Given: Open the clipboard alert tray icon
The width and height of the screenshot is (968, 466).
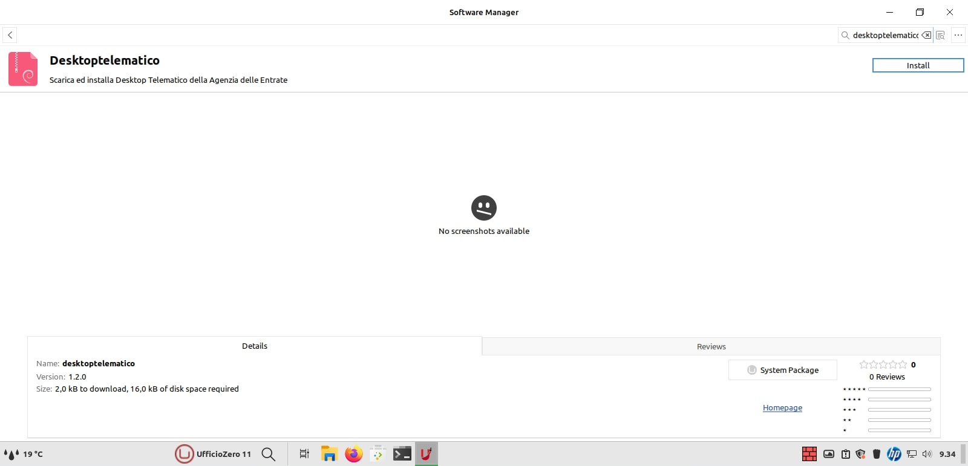Looking at the screenshot, I should [846, 454].
